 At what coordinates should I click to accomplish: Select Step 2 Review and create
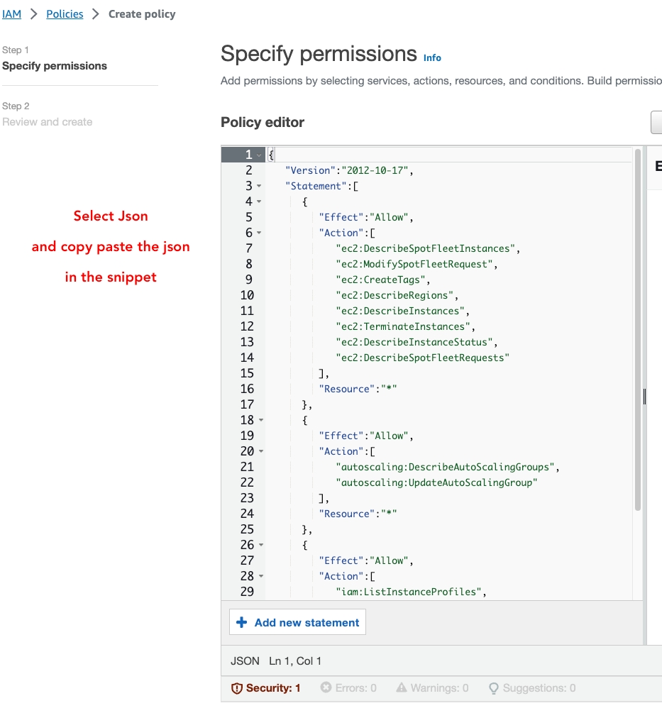coord(48,122)
